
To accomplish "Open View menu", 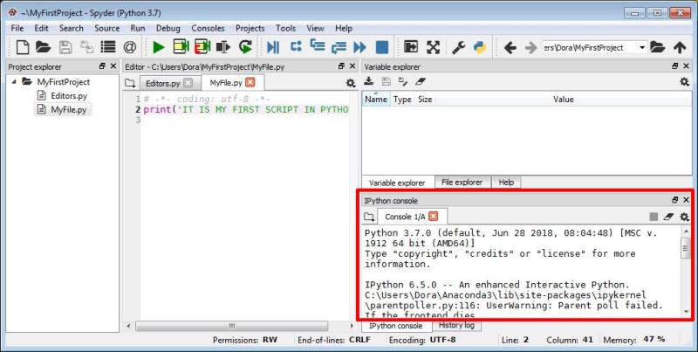I will coord(315,28).
